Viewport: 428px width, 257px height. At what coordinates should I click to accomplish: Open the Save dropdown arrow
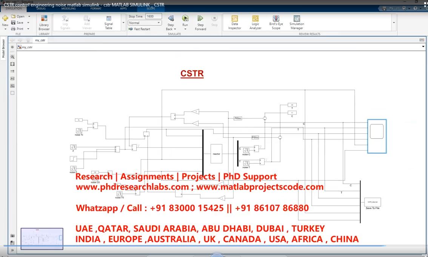(x=29, y=23)
